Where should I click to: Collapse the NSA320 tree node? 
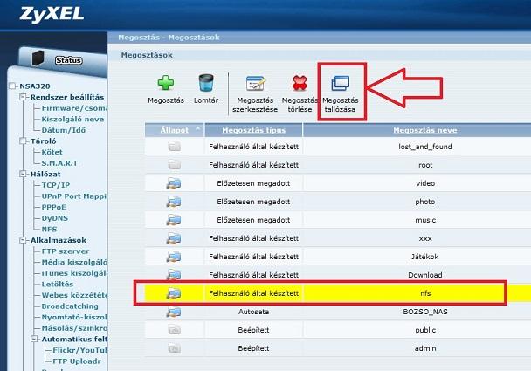pyautogui.click(x=12, y=86)
